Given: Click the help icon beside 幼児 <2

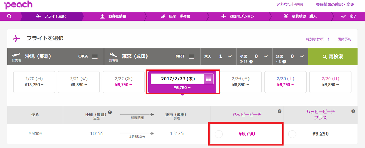Looking at the screenshot, I should click(284, 62).
